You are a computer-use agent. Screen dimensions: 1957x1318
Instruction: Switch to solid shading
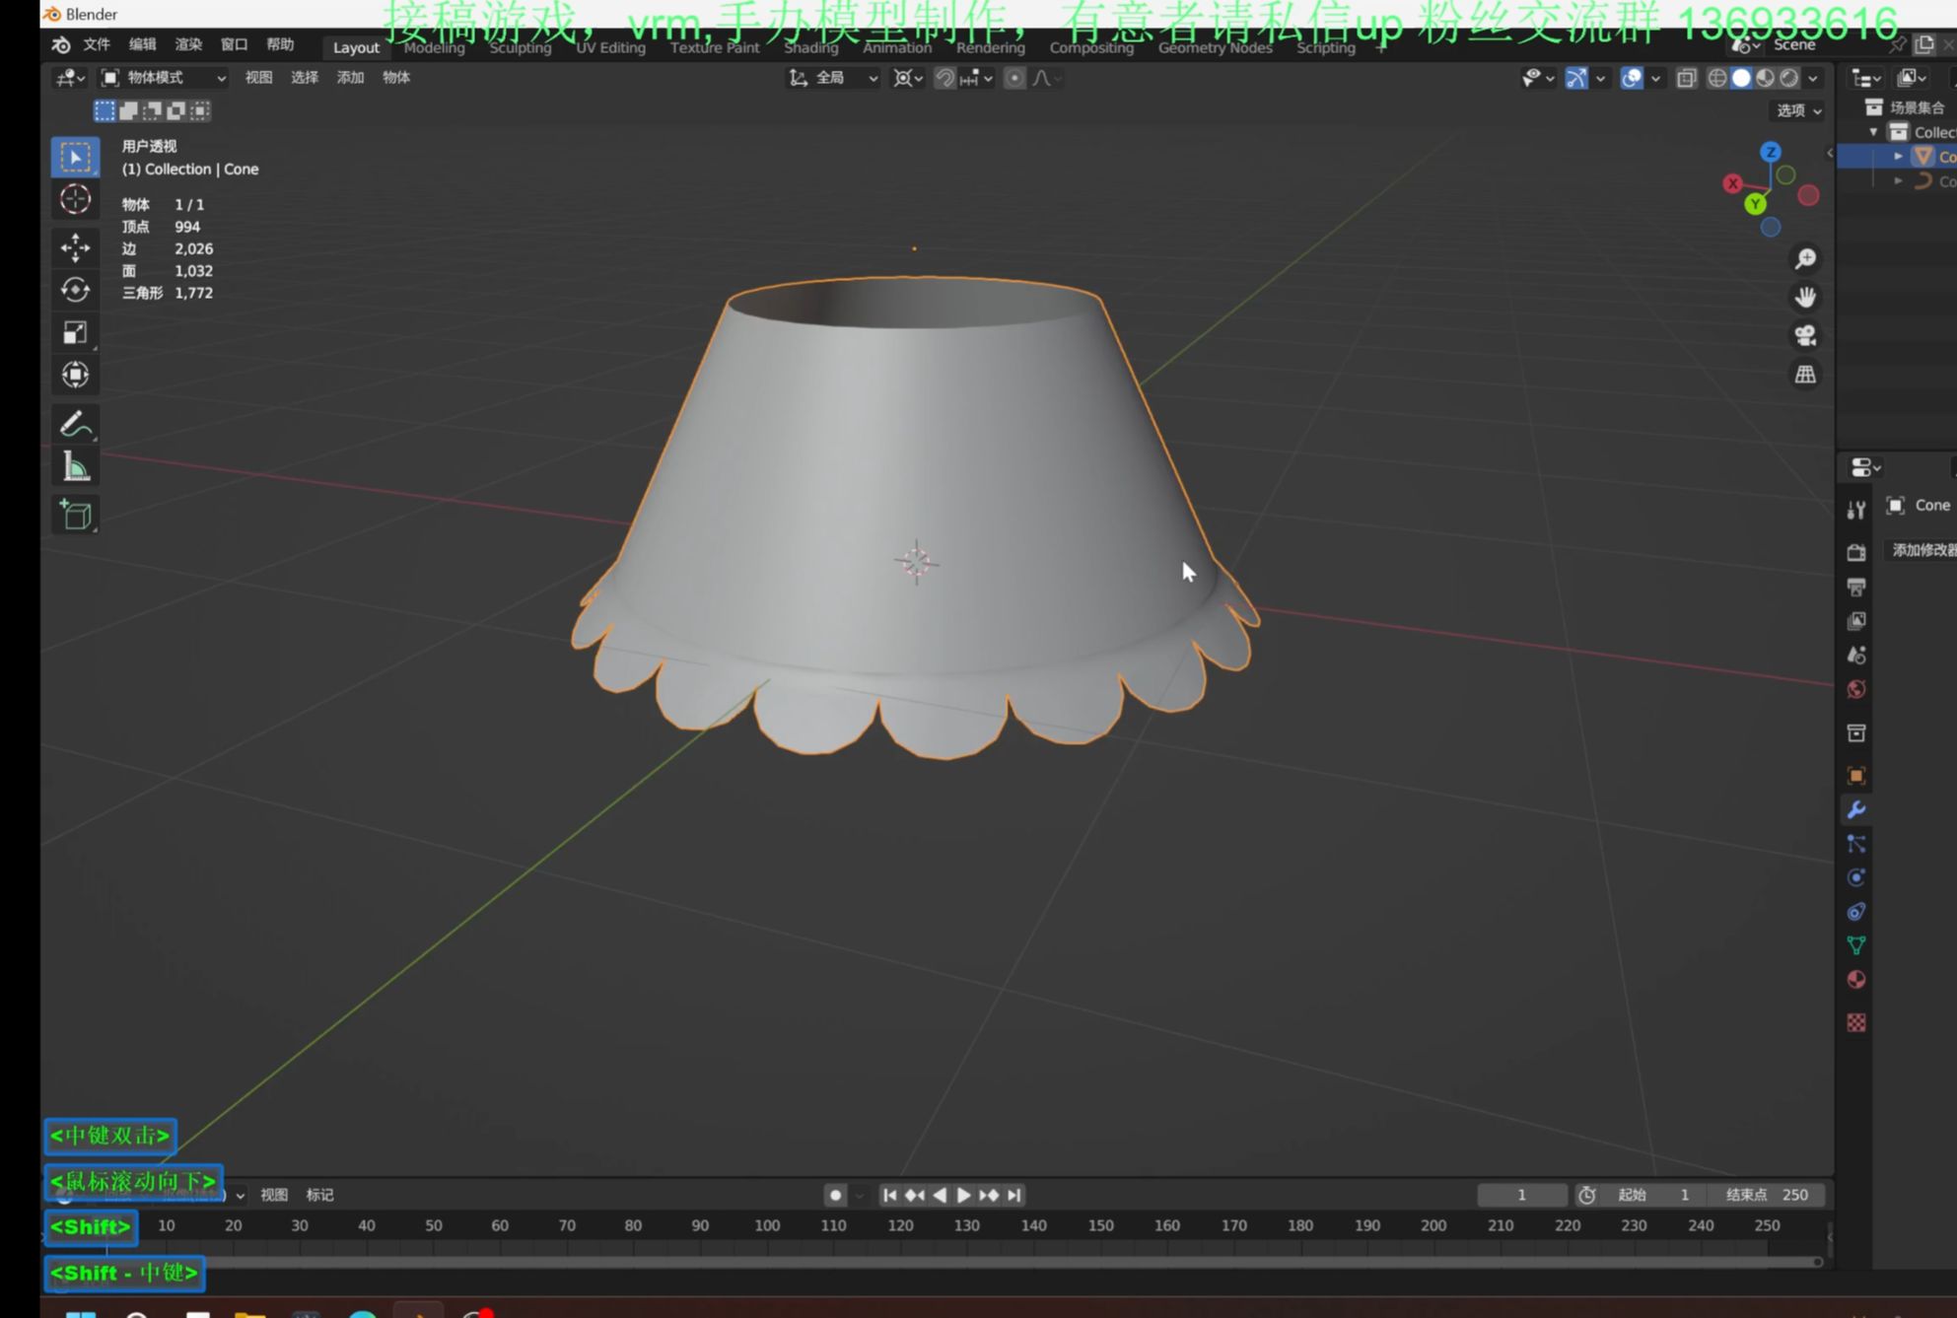click(1741, 78)
